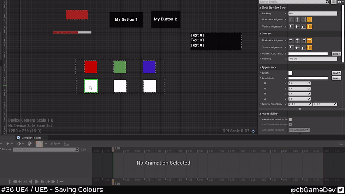Enable Override Accessible Defaults checkbox
The width and height of the screenshot is (345, 194).
pos(290,119)
